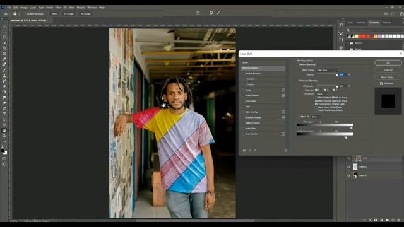404x227 pixels.
Task: Click the New Style... button
Action: click(x=388, y=77)
